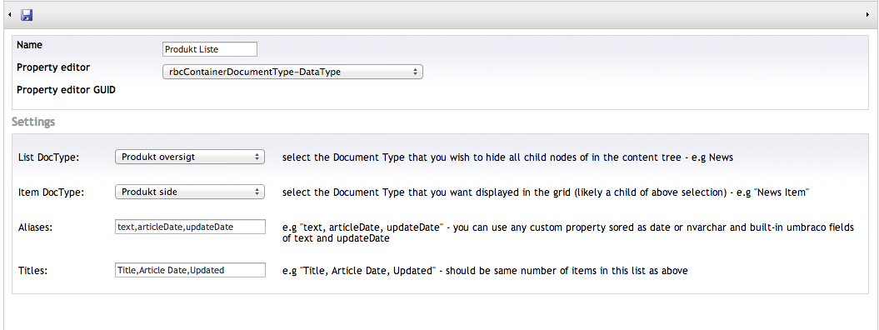Click the right scroll arrow in toolbar
This screenshot has width=879, height=330.
tap(868, 15)
